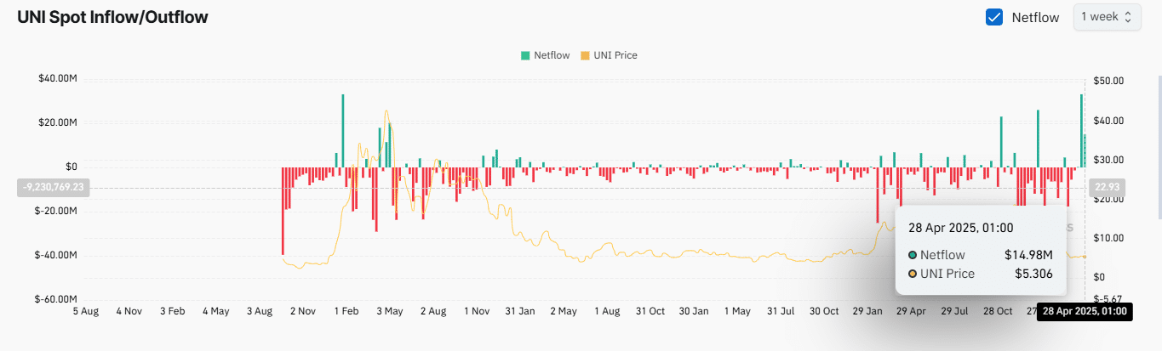This screenshot has height=351, width=1162.
Task: Click the -9,230,769.23 crosshair value label
Action: (x=52, y=187)
